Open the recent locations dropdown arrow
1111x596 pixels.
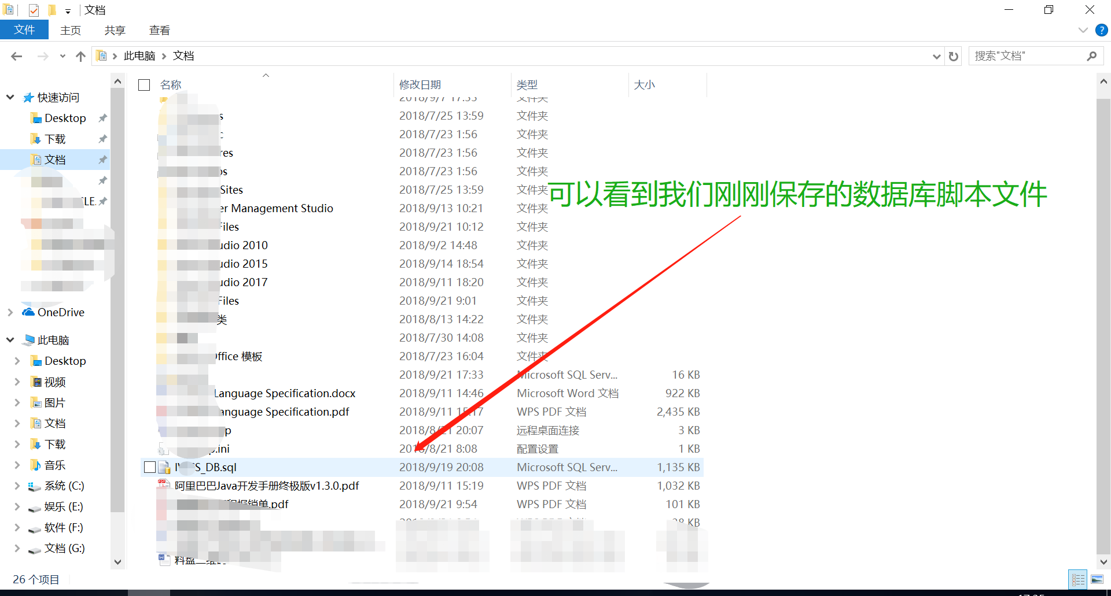(x=62, y=56)
